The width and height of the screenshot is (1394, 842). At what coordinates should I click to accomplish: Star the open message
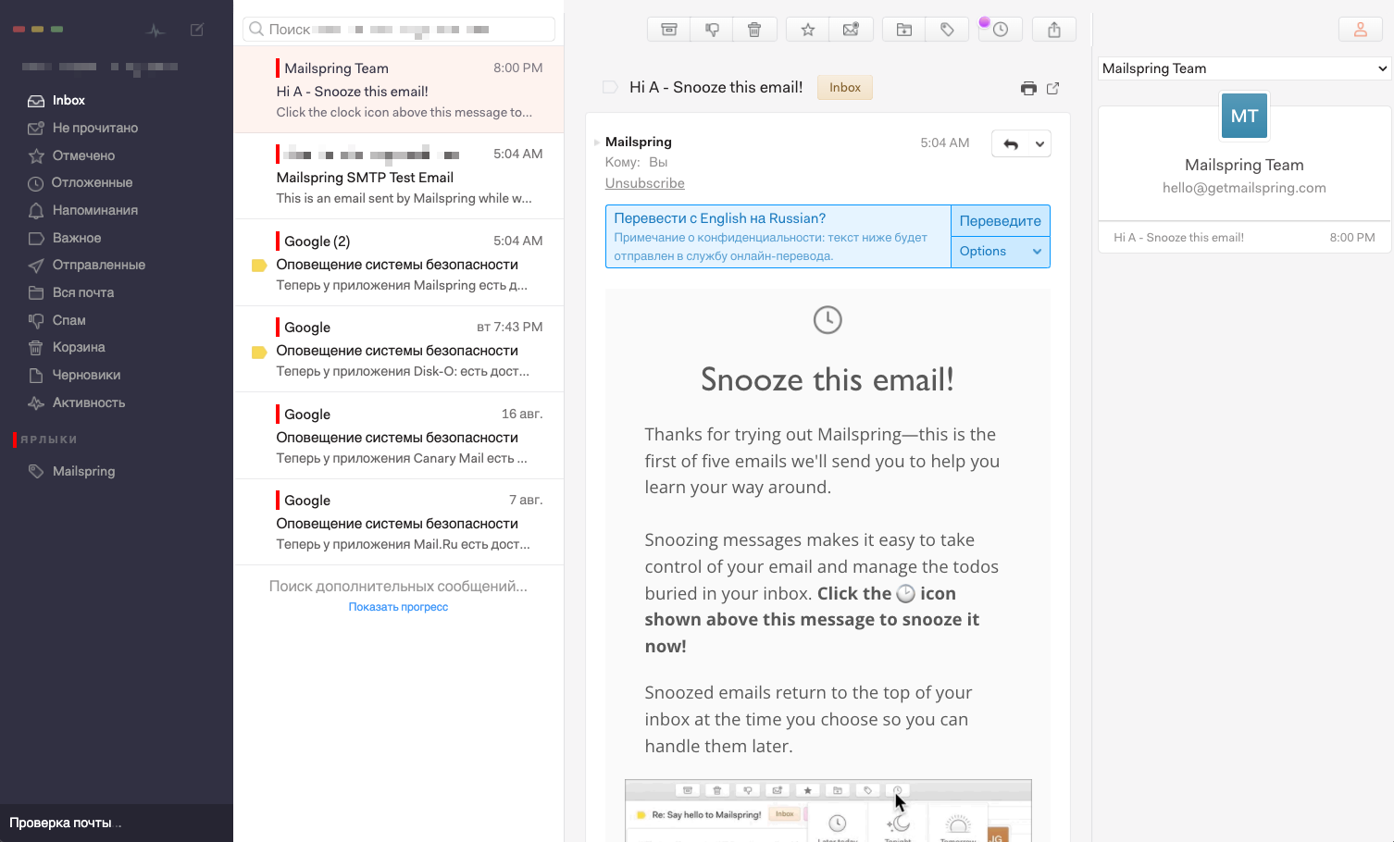808,30
